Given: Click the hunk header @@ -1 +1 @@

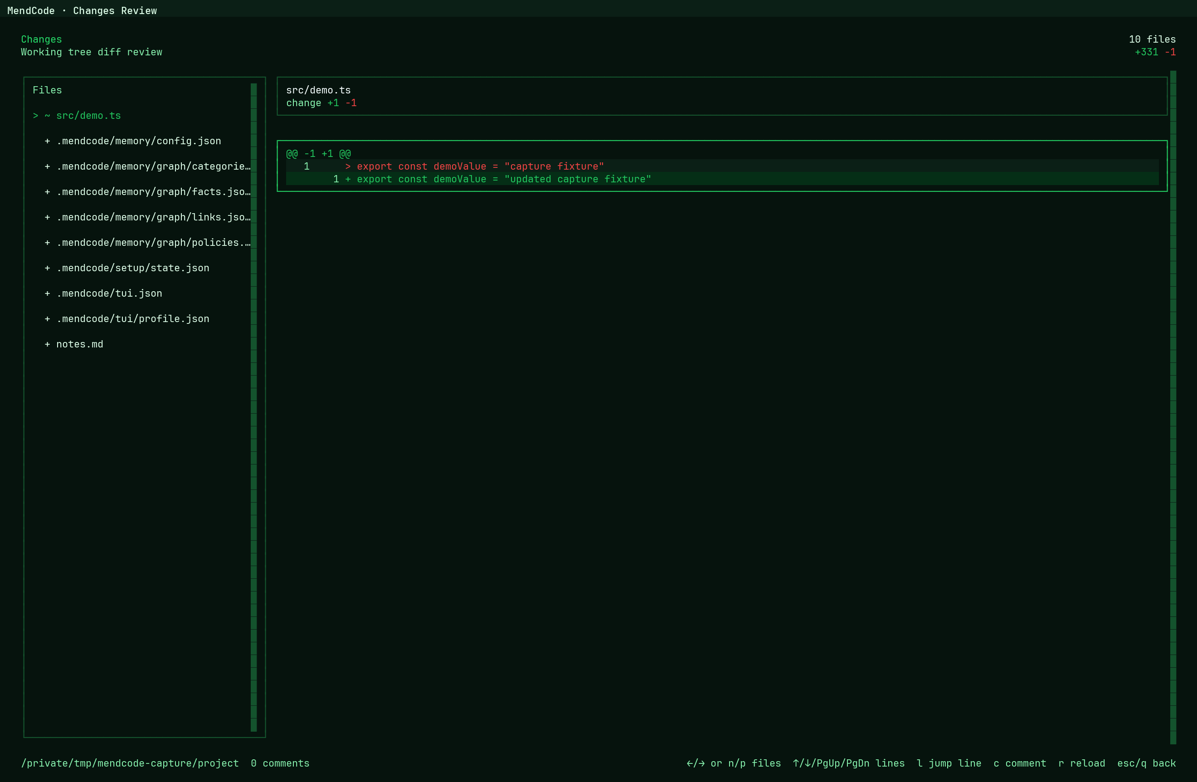Looking at the screenshot, I should pyautogui.click(x=318, y=153).
